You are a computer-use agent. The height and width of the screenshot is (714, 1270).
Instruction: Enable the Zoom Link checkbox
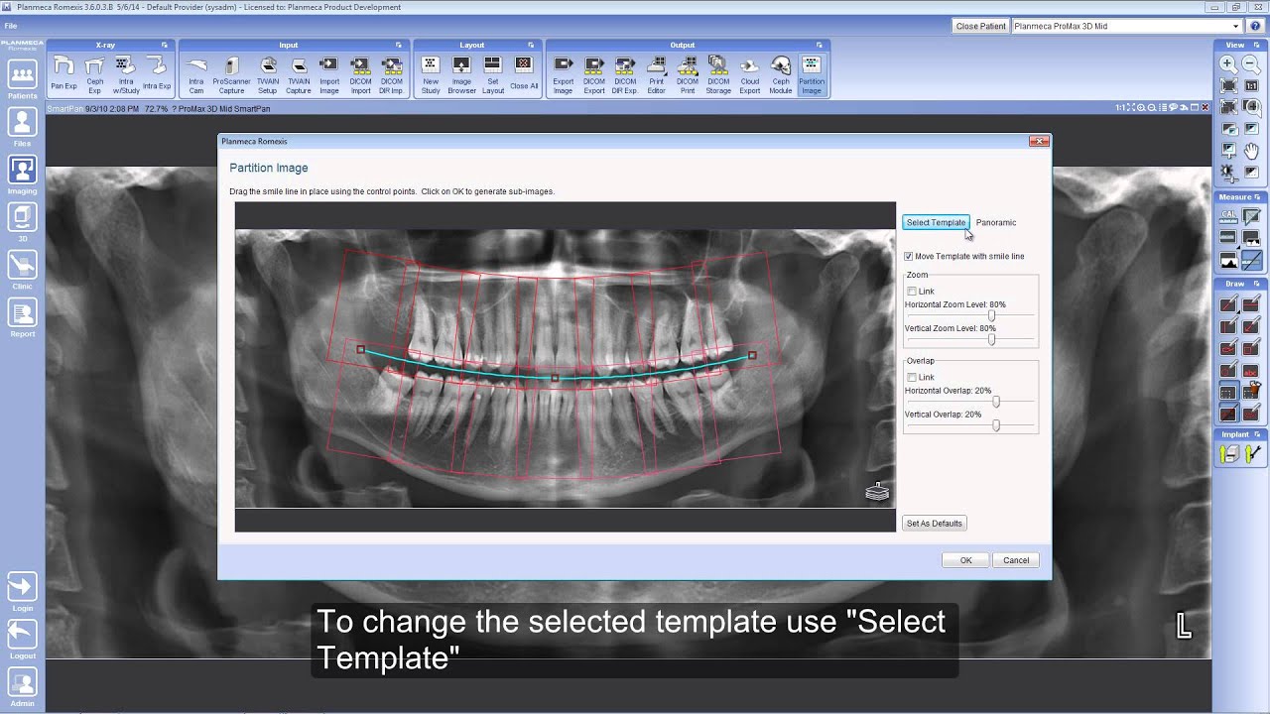coord(912,292)
